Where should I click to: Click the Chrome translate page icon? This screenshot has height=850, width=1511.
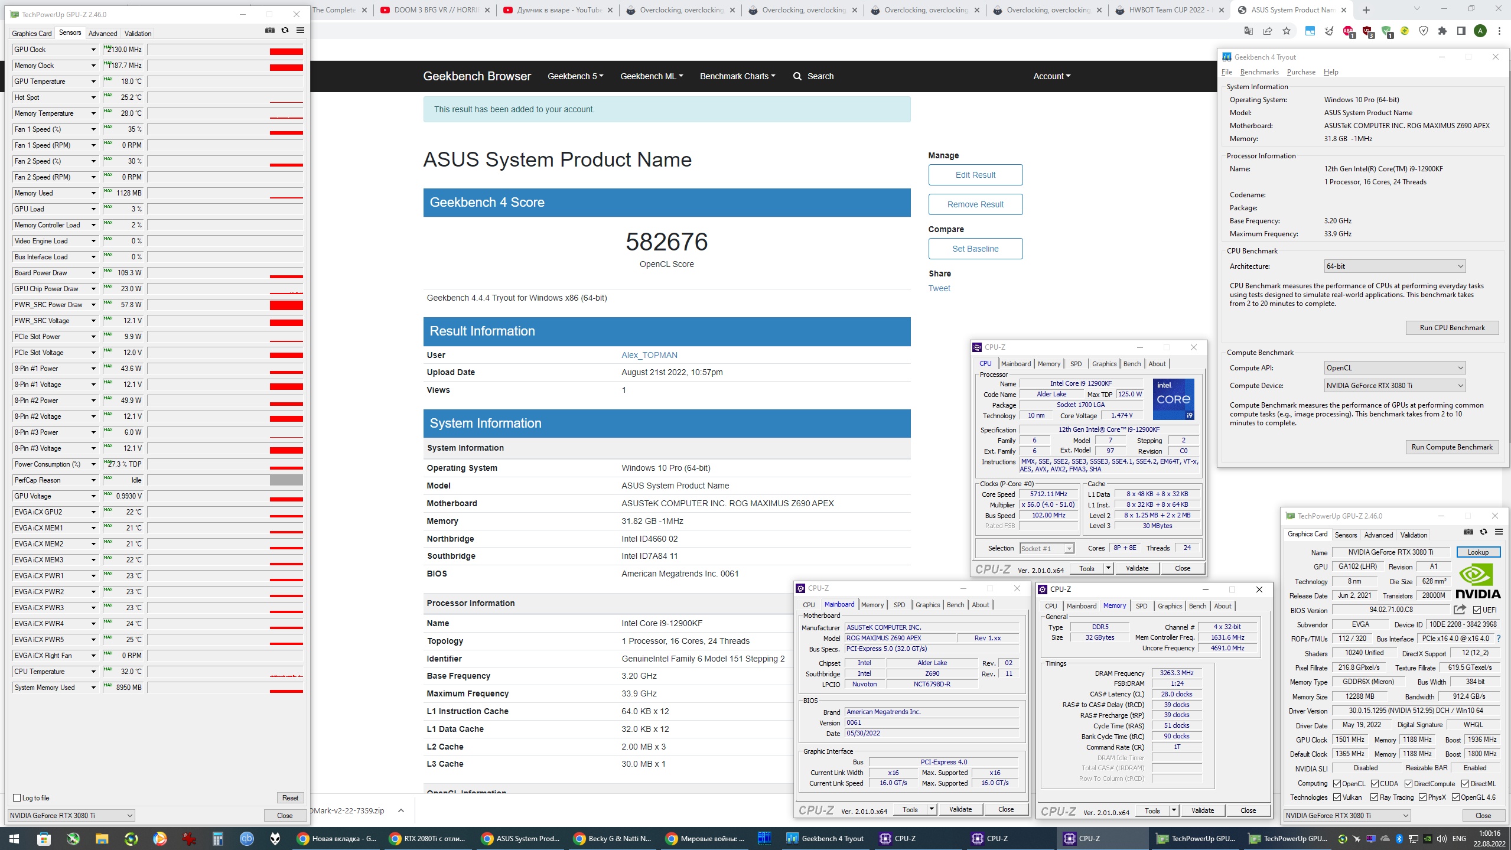coord(1248,31)
